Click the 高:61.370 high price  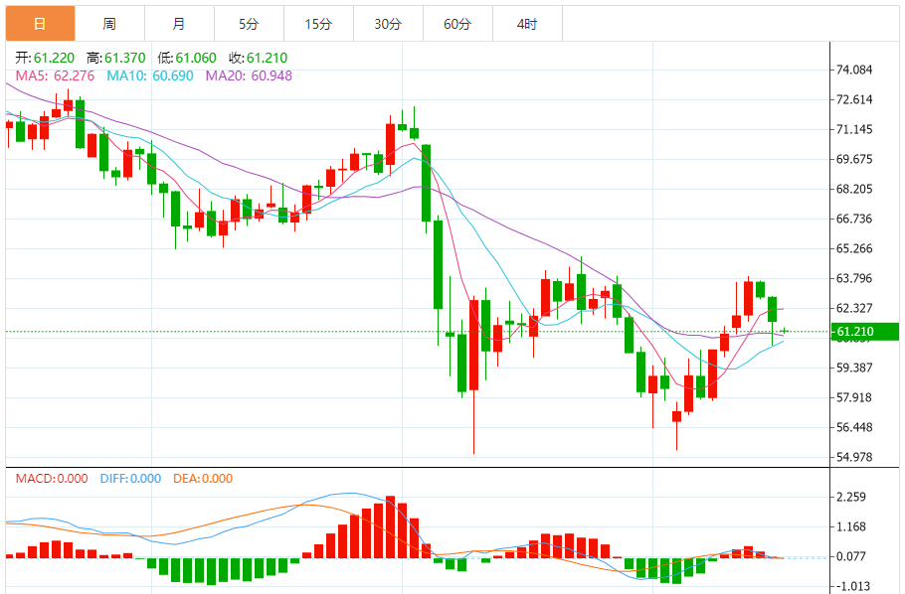pyautogui.click(x=116, y=58)
